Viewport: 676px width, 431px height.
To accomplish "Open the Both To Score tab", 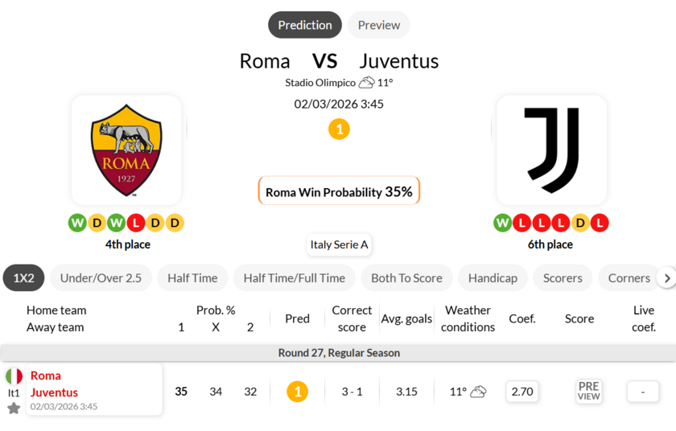I will (x=406, y=278).
